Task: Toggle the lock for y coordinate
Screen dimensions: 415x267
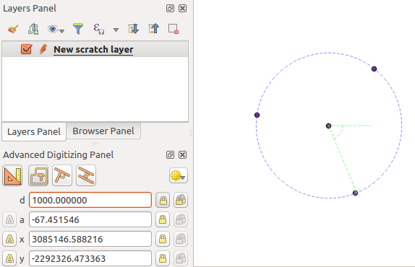Action: click(x=163, y=258)
